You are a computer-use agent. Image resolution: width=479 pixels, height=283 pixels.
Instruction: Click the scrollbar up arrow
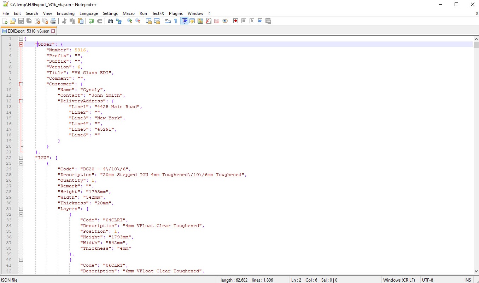[x=476, y=39]
